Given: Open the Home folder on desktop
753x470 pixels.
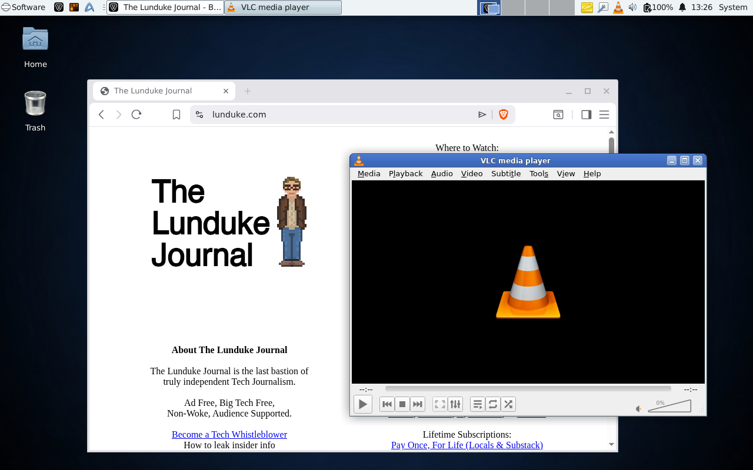Looking at the screenshot, I should 35,48.
